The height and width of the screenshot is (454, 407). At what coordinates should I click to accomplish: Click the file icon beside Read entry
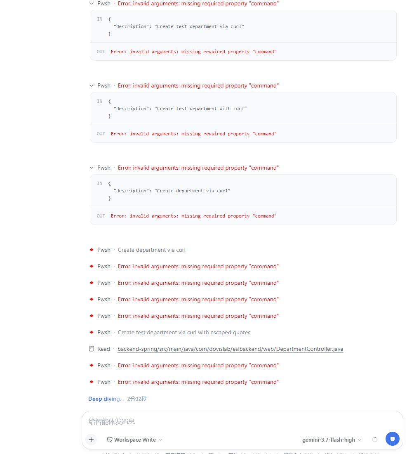click(x=92, y=349)
